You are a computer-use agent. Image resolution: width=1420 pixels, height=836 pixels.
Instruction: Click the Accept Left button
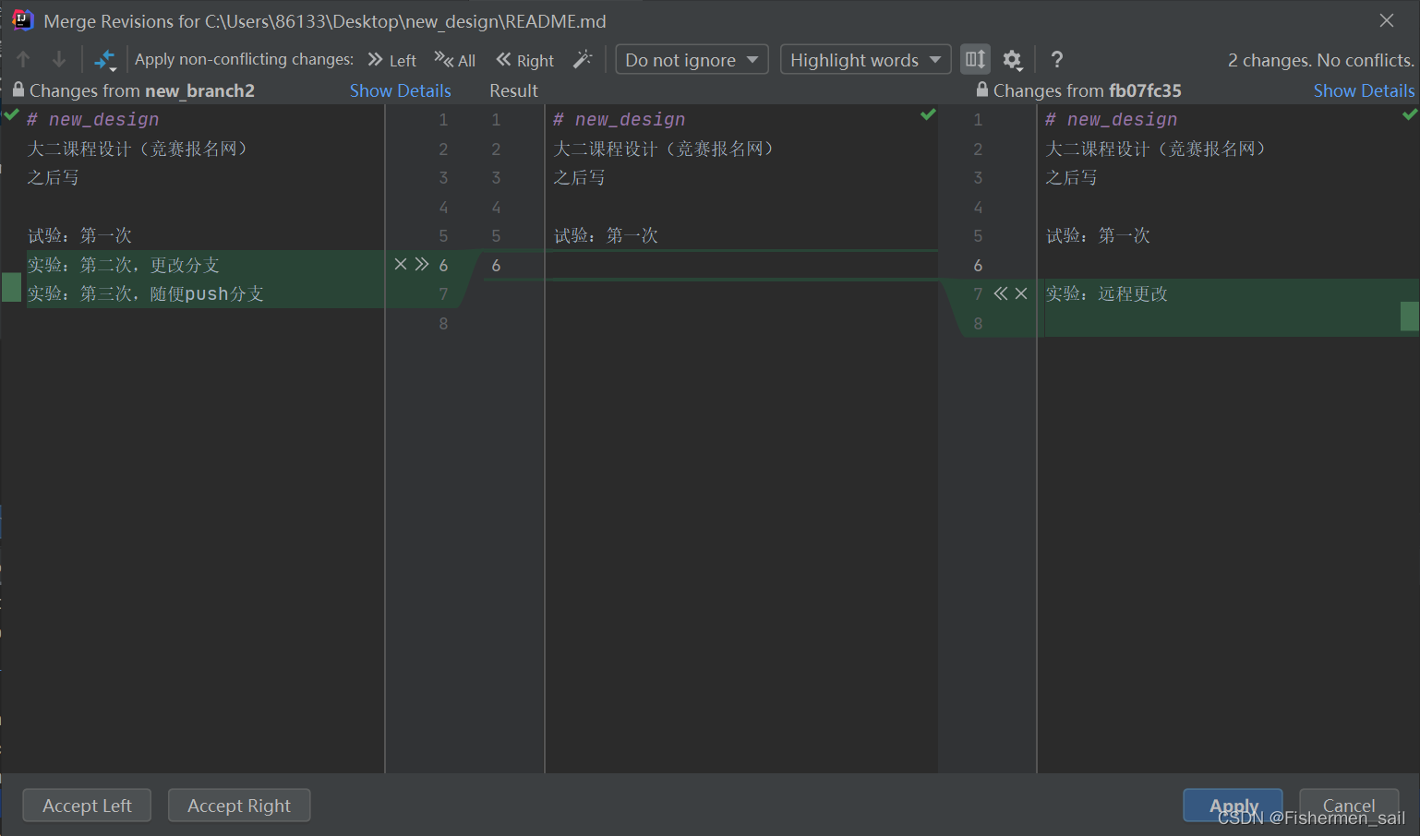pyautogui.click(x=88, y=806)
